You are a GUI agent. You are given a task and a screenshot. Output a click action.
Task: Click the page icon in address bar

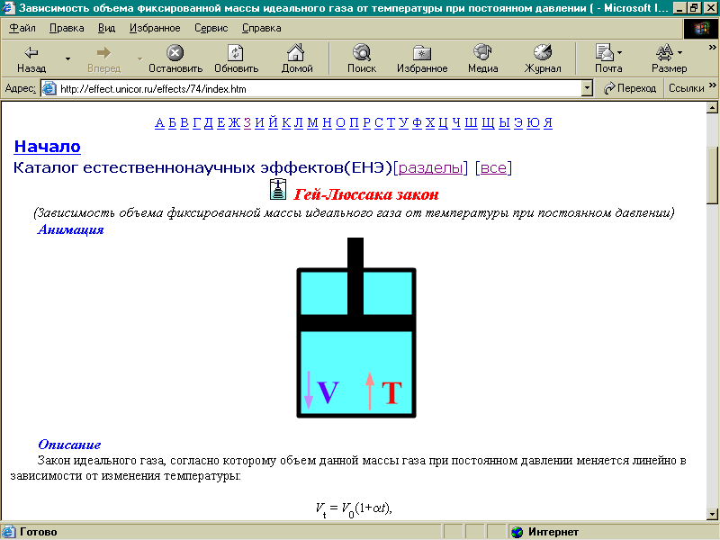click(x=49, y=88)
